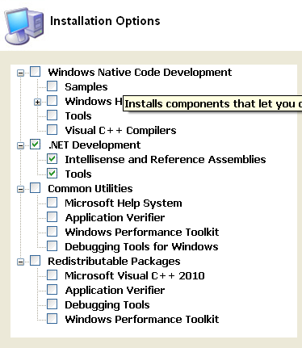Viewport: 302px width, 348px height.
Task: Uncheck the .NET Development checkbox
Action: pos(35,145)
